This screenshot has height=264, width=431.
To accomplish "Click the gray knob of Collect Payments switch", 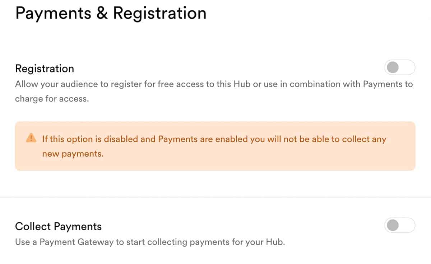I will coord(393,225).
